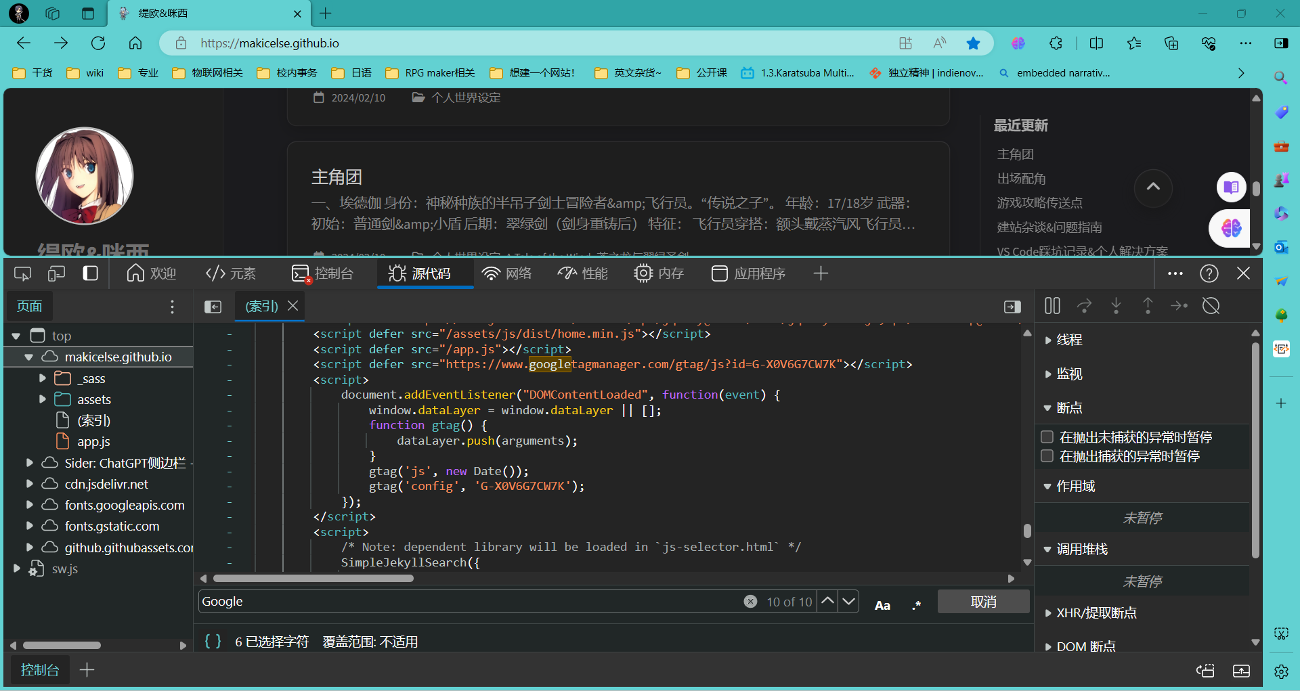Enable 在抛出捕获的异常时暂停 checkbox

pos(1047,455)
